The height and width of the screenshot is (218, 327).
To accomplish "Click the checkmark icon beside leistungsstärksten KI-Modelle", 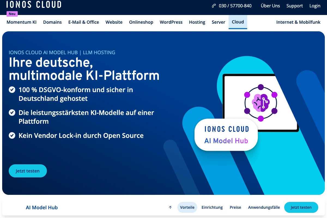I will (12, 112).
